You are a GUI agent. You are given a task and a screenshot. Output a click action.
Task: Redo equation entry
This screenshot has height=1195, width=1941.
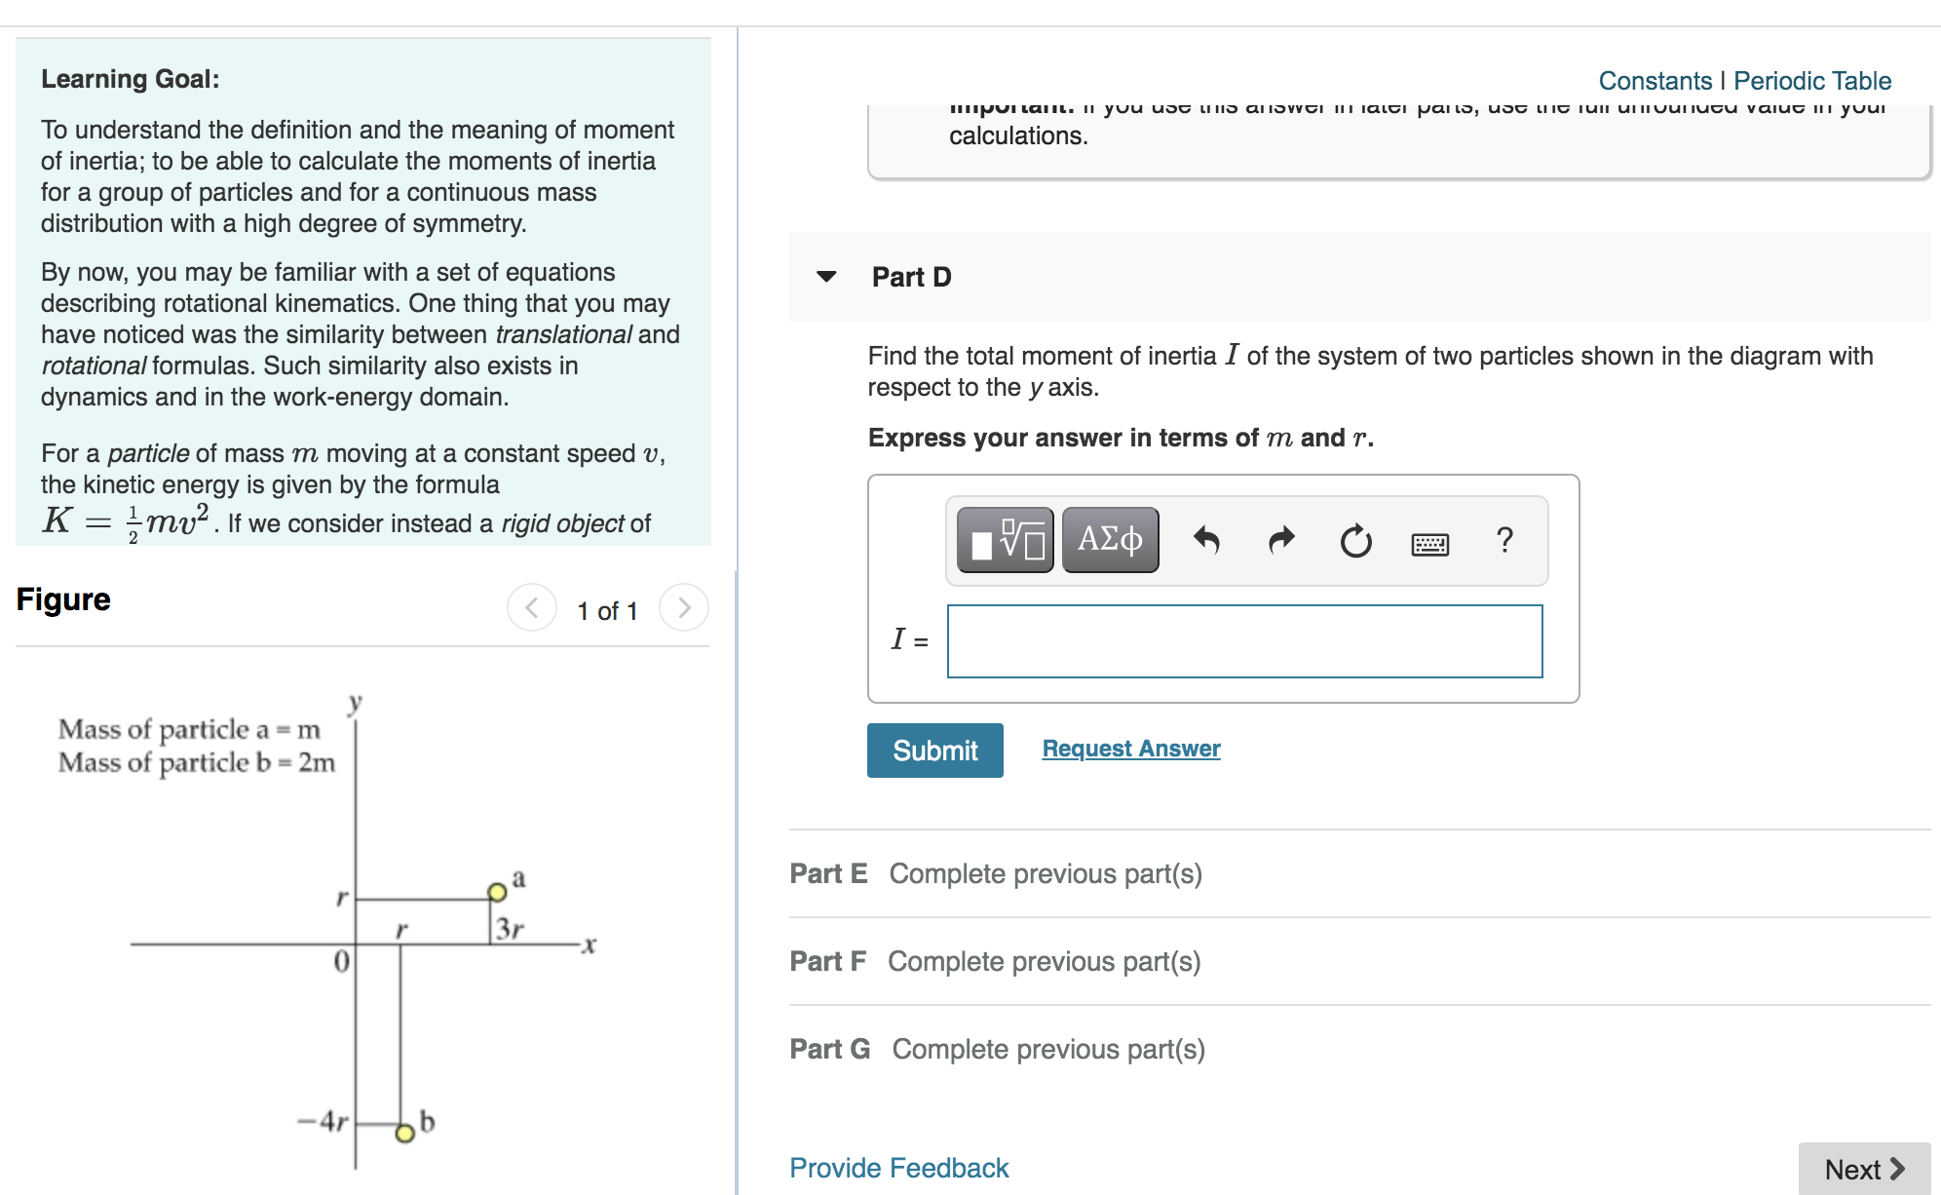coord(1279,539)
